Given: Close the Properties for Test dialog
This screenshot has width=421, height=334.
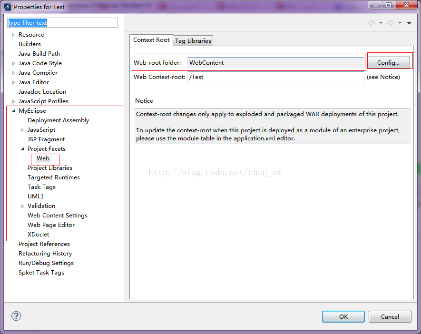Looking at the screenshot, I should (x=406, y=5).
